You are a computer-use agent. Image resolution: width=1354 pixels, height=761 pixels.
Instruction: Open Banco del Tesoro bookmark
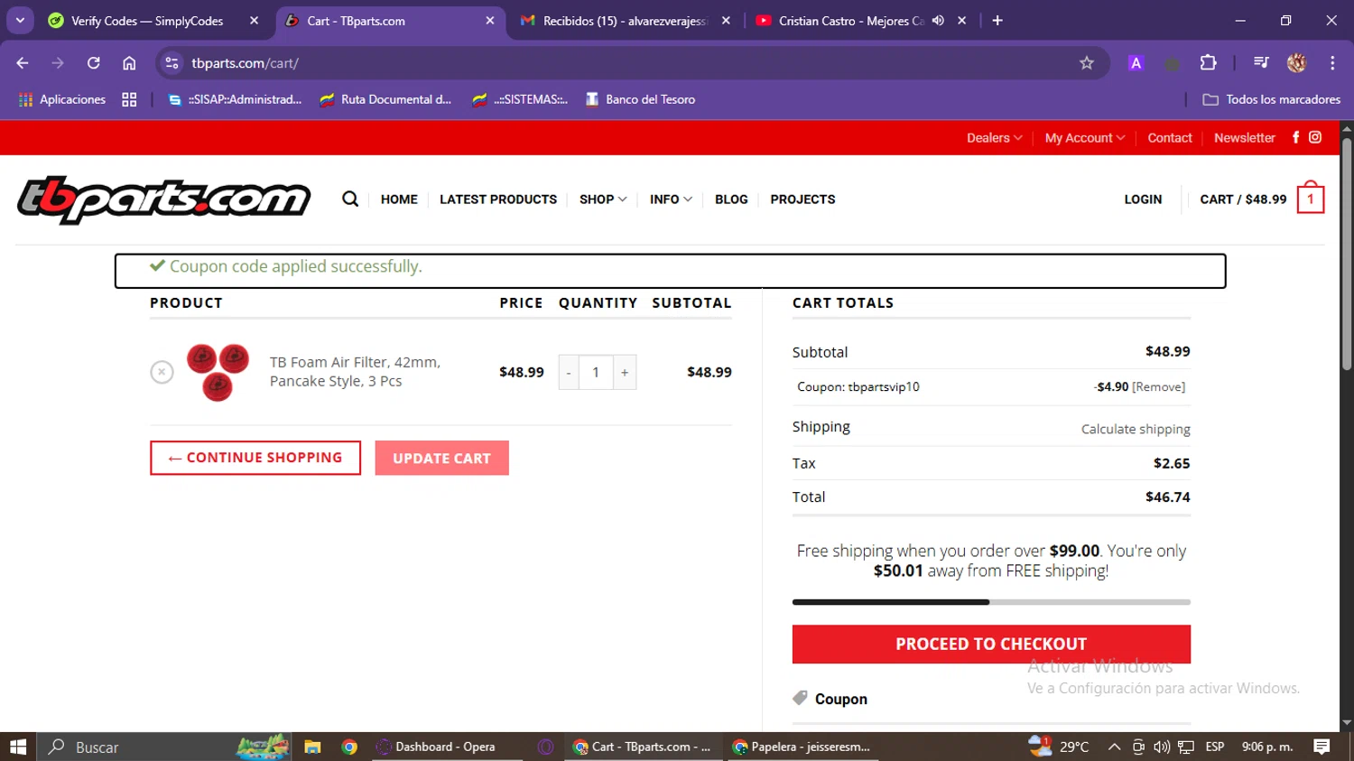(640, 99)
